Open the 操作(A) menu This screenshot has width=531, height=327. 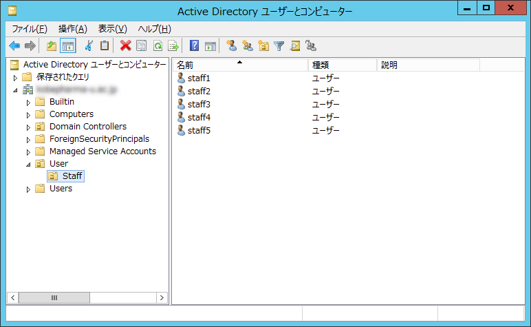[x=73, y=29]
